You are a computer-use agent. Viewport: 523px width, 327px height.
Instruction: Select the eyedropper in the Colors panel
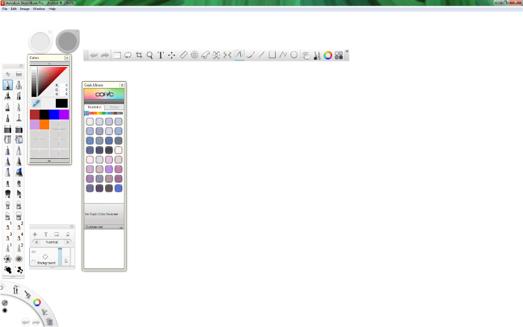[x=35, y=103]
